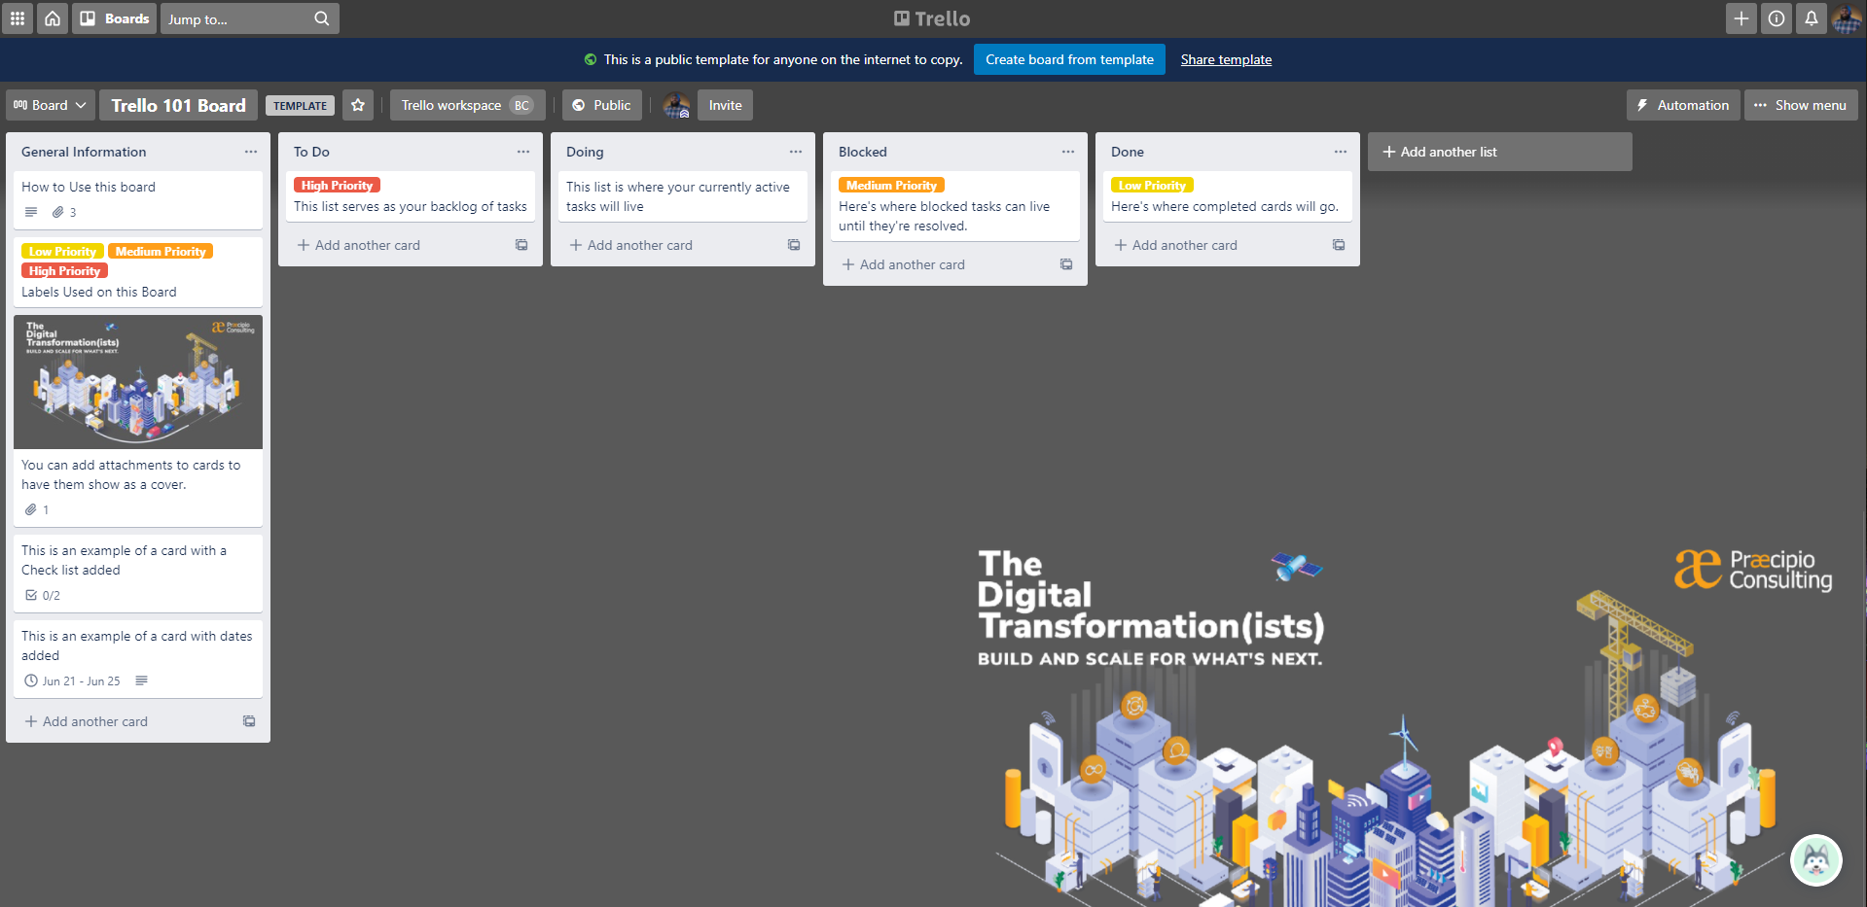Image resolution: width=1867 pixels, height=907 pixels.
Task: Click the TEMPLATE badge
Action: click(x=300, y=105)
